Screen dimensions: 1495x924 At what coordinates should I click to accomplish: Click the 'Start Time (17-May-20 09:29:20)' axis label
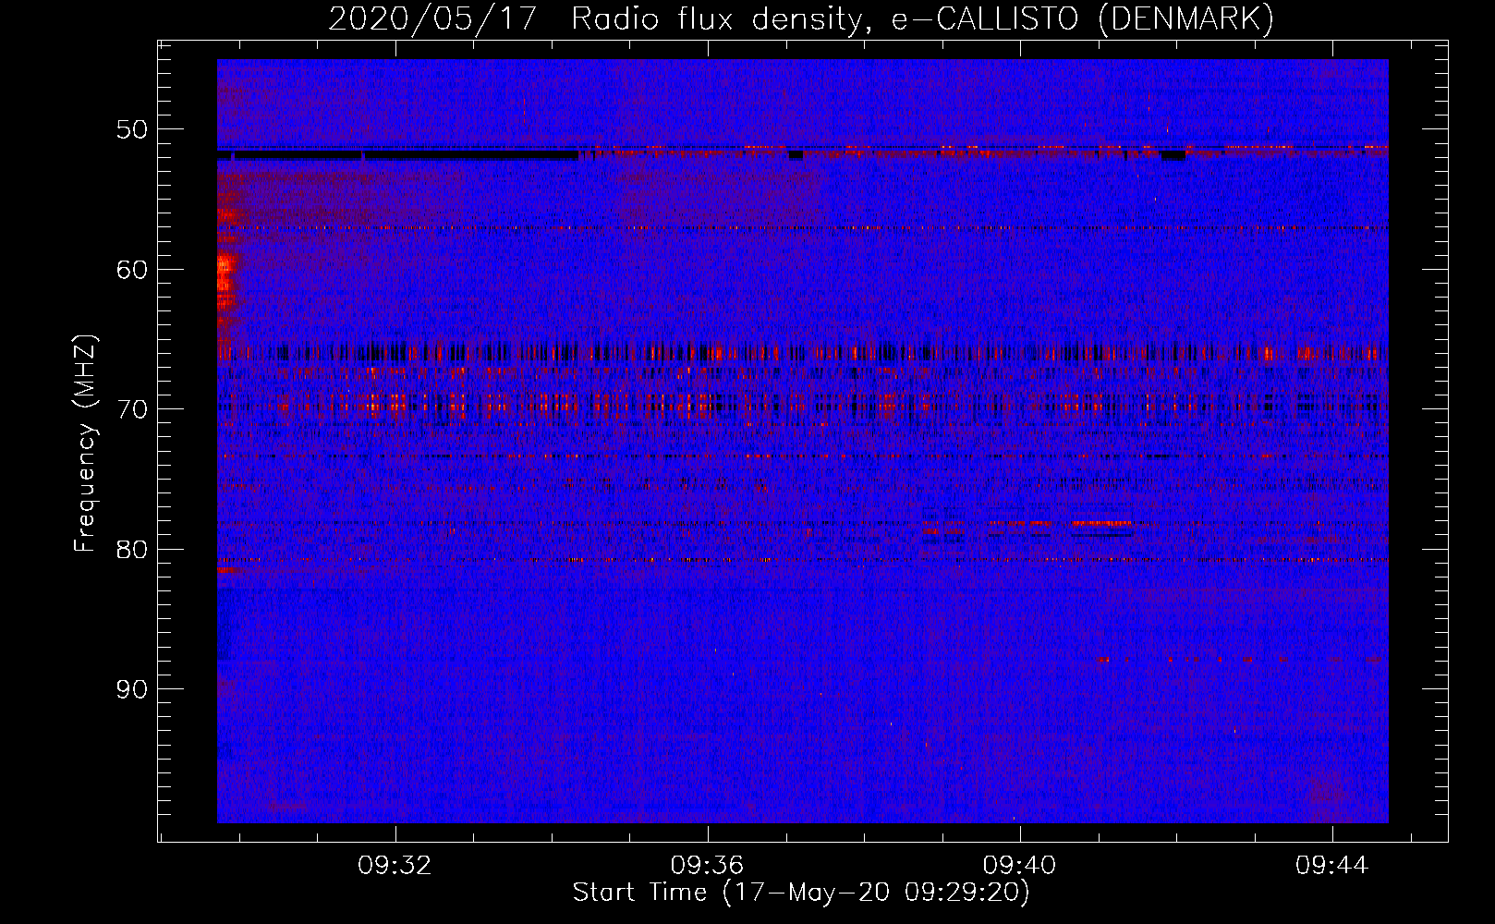coord(801,893)
